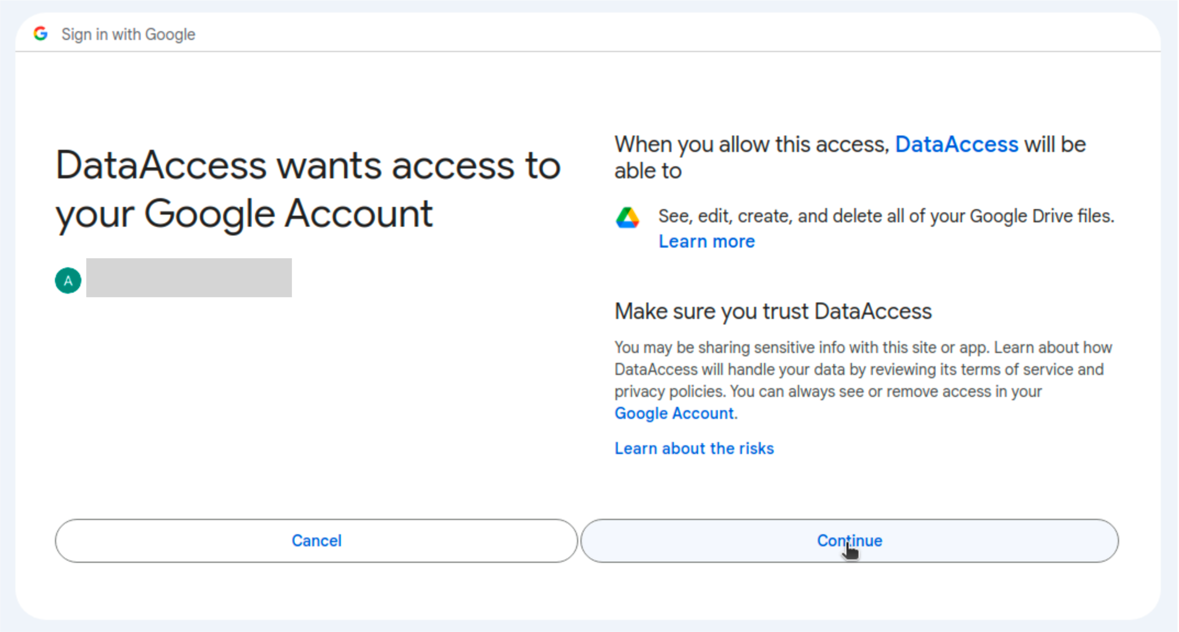The height and width of the screenshot is (632, 1179).
Task: Click the top header bar of the dialog
Action: (x=589, y=34)
